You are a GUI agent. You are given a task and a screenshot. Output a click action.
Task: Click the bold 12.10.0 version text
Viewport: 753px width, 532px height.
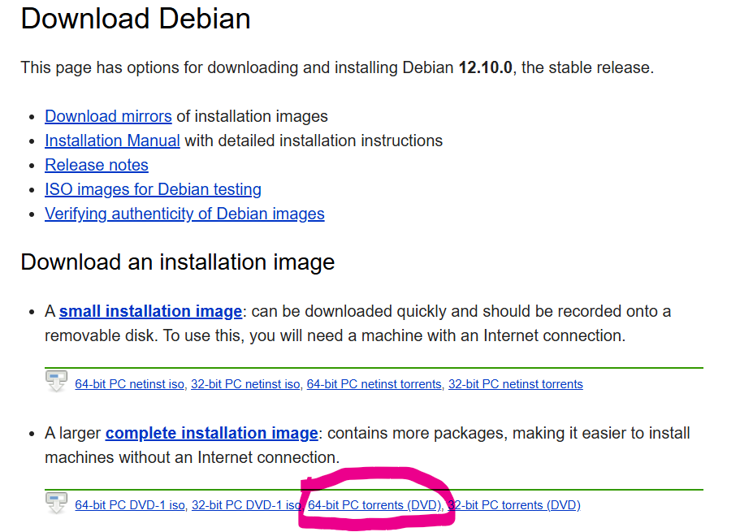coord(486,67)
